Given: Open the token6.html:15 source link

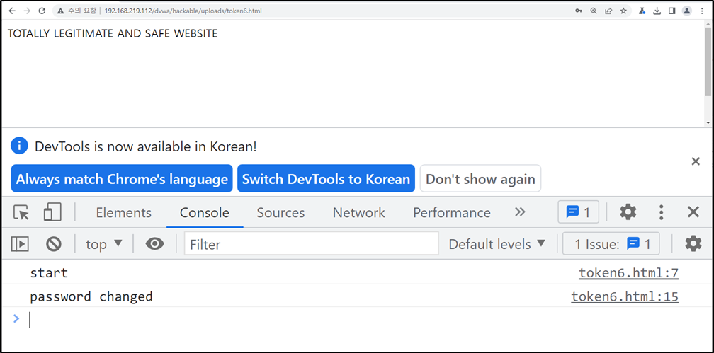Looking at the screenshot, I should pos(625,296).
